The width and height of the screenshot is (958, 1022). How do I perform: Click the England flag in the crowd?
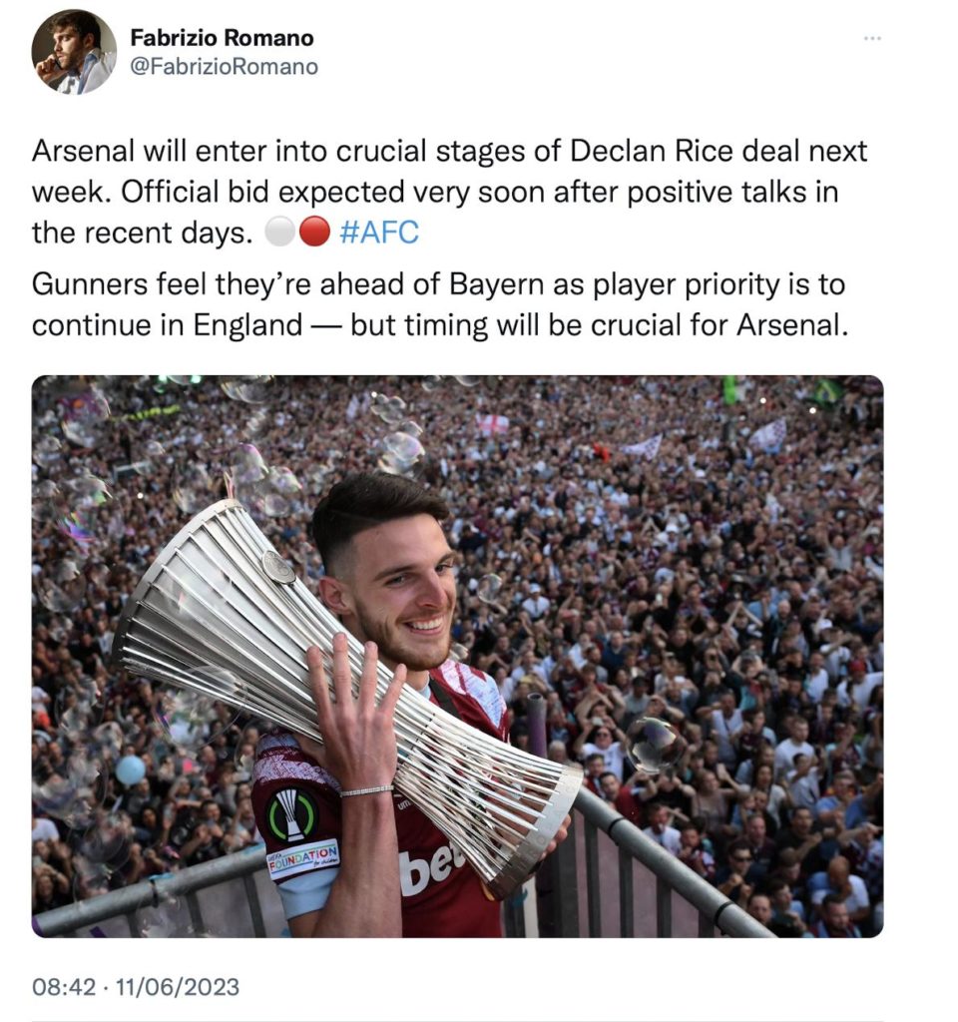coord(493,423)
